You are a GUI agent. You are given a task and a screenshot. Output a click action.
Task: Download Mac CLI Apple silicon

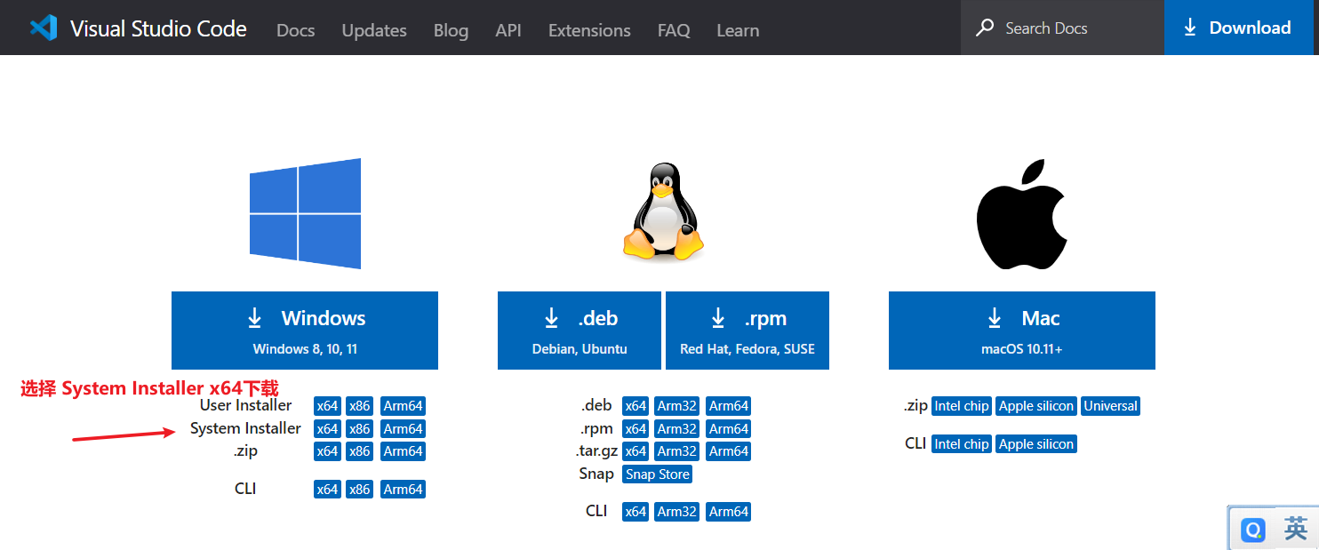(x=1036, y=444)
